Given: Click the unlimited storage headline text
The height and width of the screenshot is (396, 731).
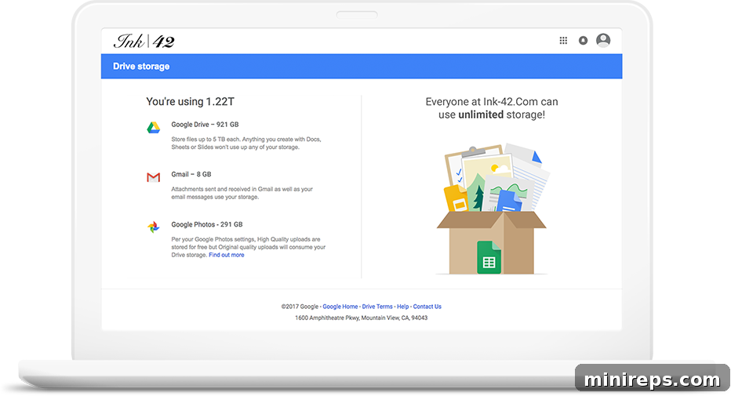Looking at the screenshot, I should [x=492, y=108].
